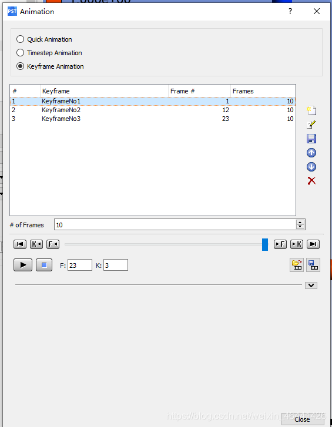Click the Frame # column header
The width and height of the screenshot is (332, 427).
tap(199, 91)
